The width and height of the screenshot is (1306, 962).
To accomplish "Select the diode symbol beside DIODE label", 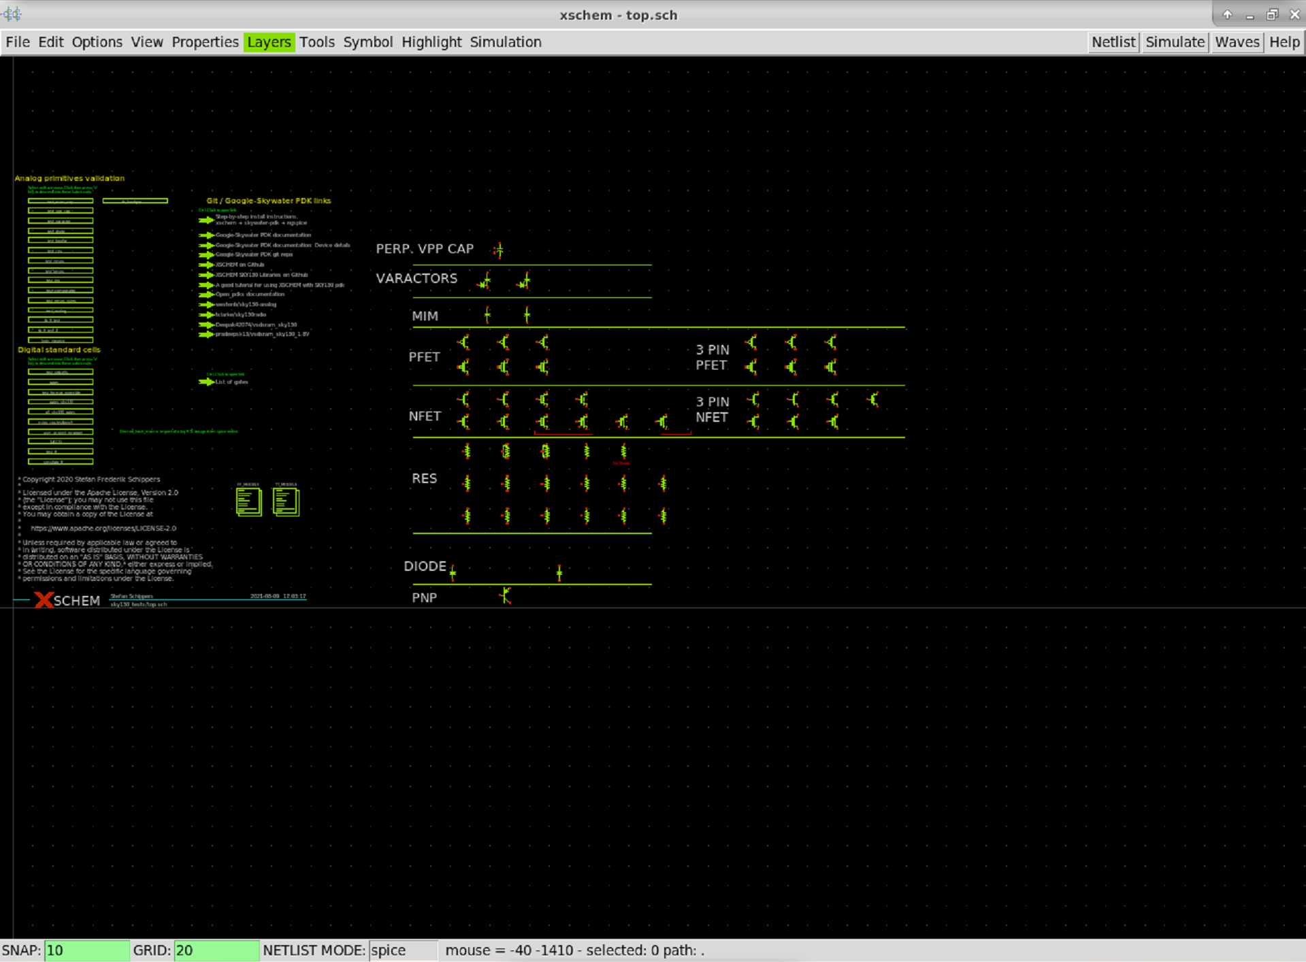I will tap(453, 574).
